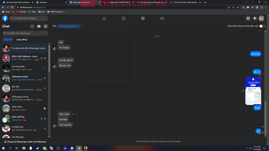Click the reply arrow beside "Oke e nha"
Viewport: 269px width, 151px height.
coord(73,114)
